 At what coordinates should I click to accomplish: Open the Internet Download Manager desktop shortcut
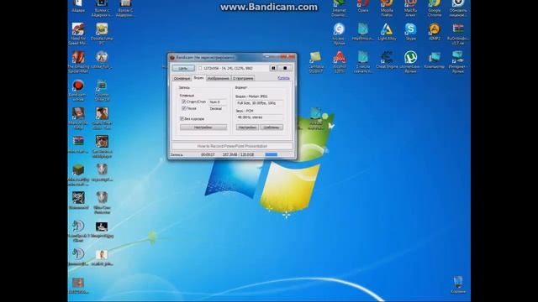click(x=339, y=8)
